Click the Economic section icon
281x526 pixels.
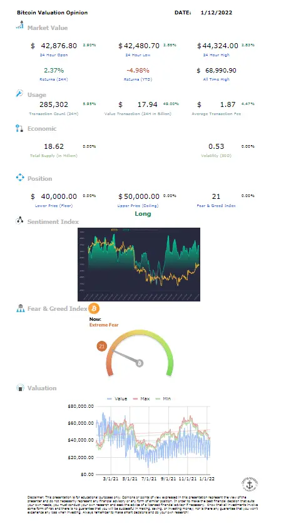[19, 128]
